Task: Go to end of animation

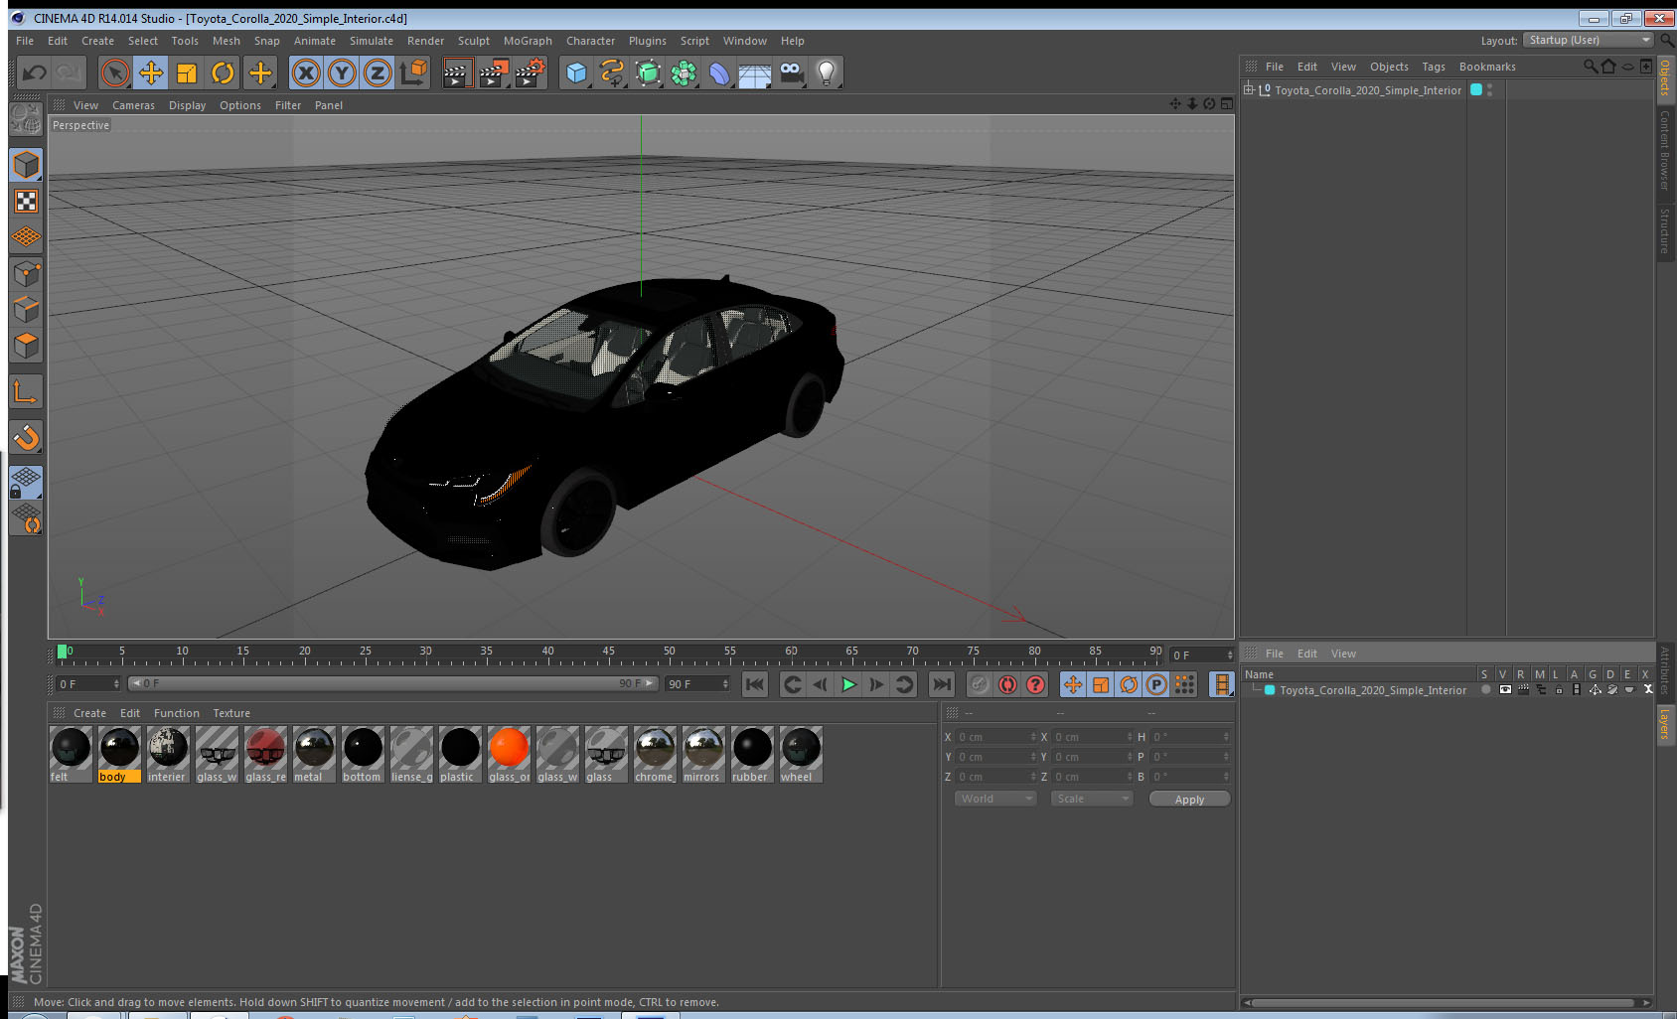Action: [x=941, y=684]
